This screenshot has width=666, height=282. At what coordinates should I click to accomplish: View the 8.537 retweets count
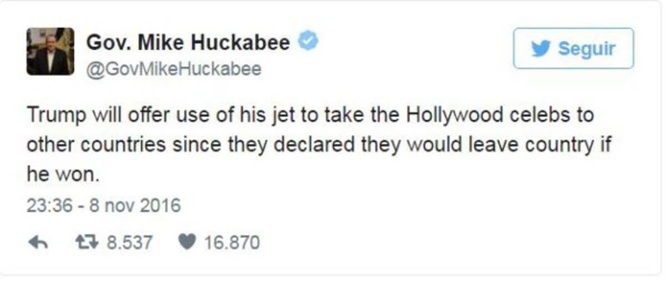pyautogui.click(x=128, y=243)
